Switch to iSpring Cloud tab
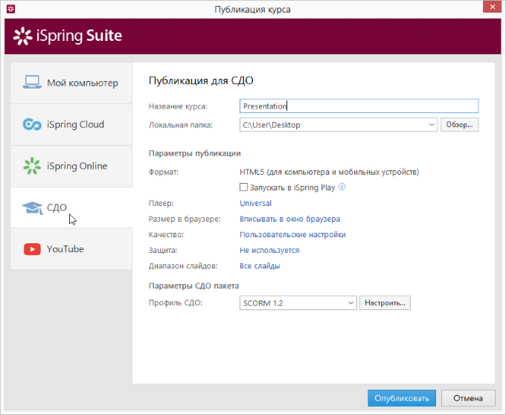The image size is (506, 415). coord(71,124)
